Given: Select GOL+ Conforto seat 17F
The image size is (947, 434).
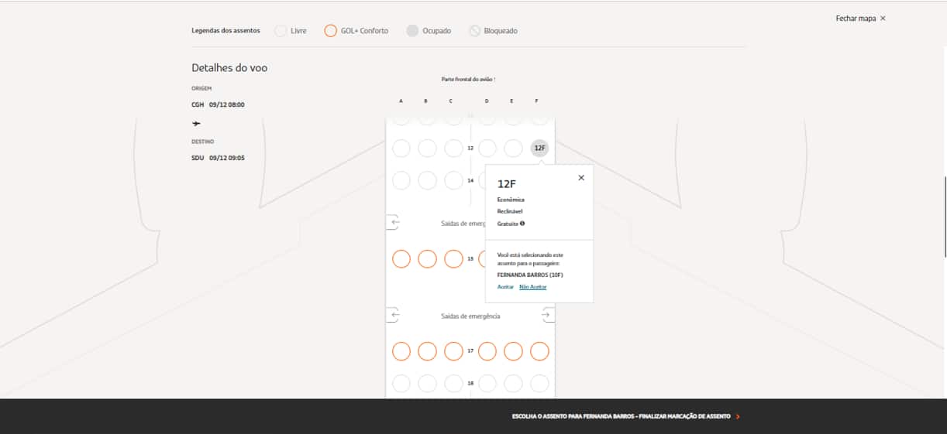Looking at the screenshot, I should [x=539, y=351].
